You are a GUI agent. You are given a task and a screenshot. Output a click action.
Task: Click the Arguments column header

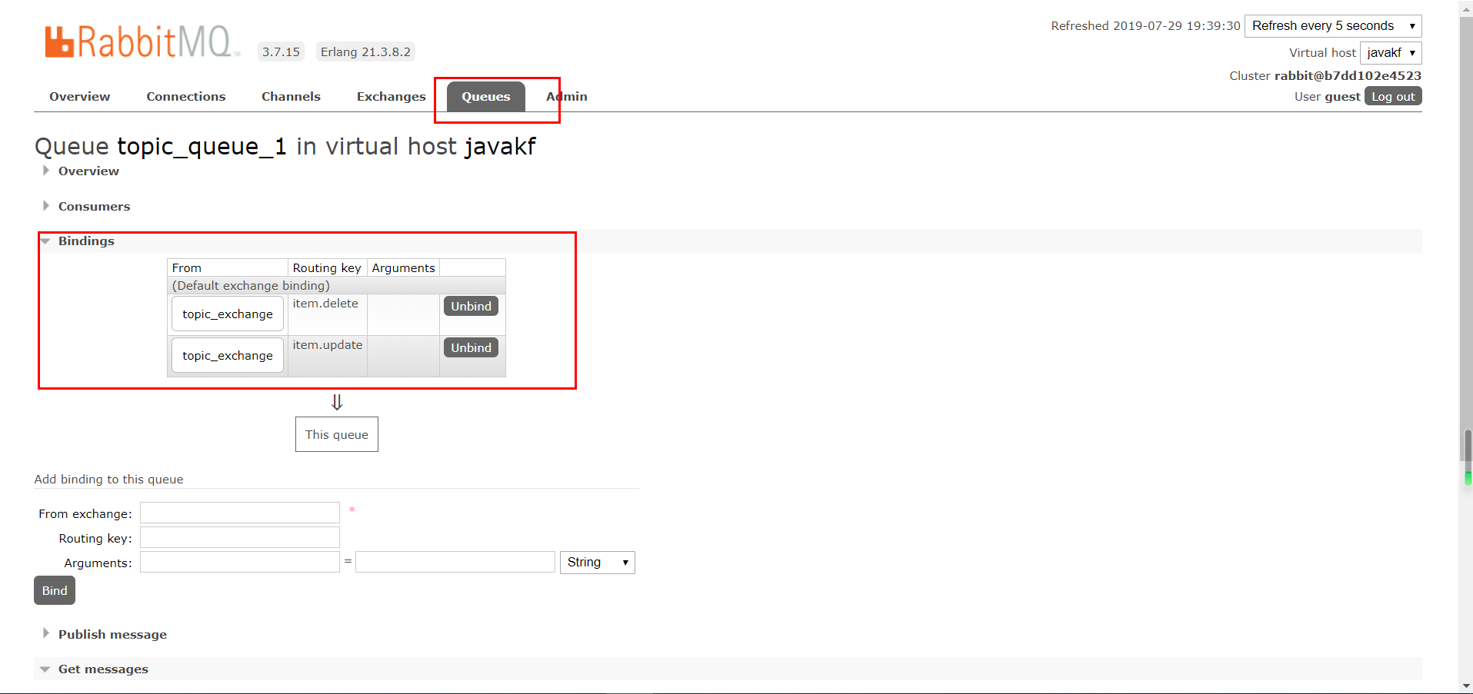coord(403,267)
